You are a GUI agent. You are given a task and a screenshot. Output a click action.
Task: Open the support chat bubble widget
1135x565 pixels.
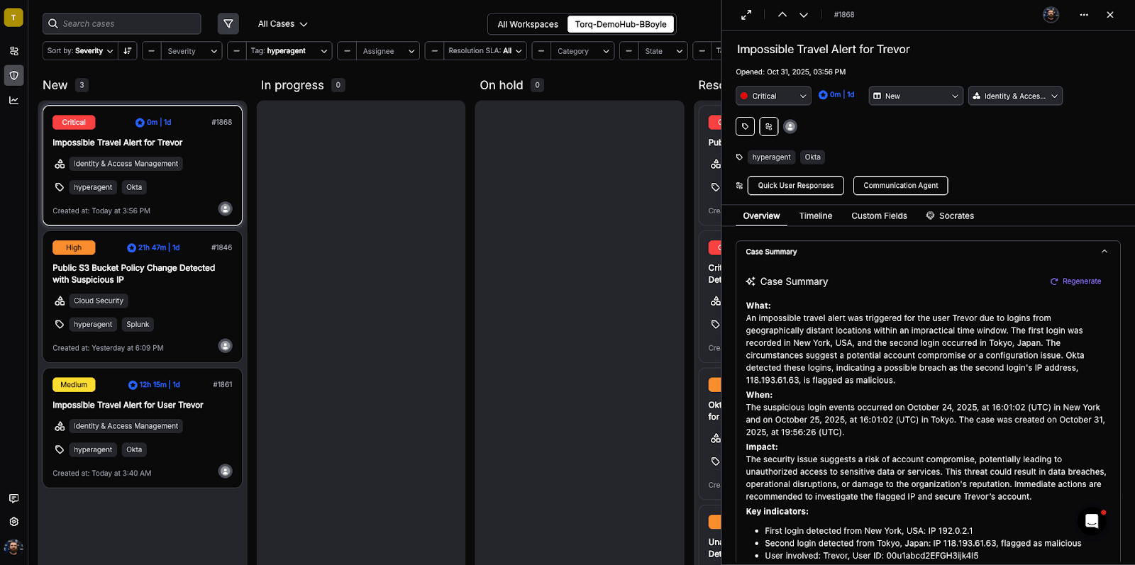pos(1092,522)
